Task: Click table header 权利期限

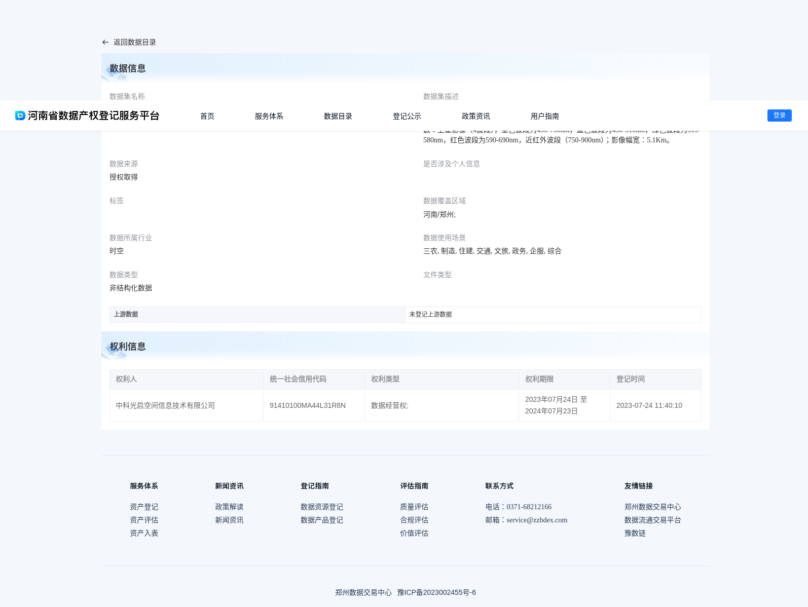Action: tap(539, 379)
